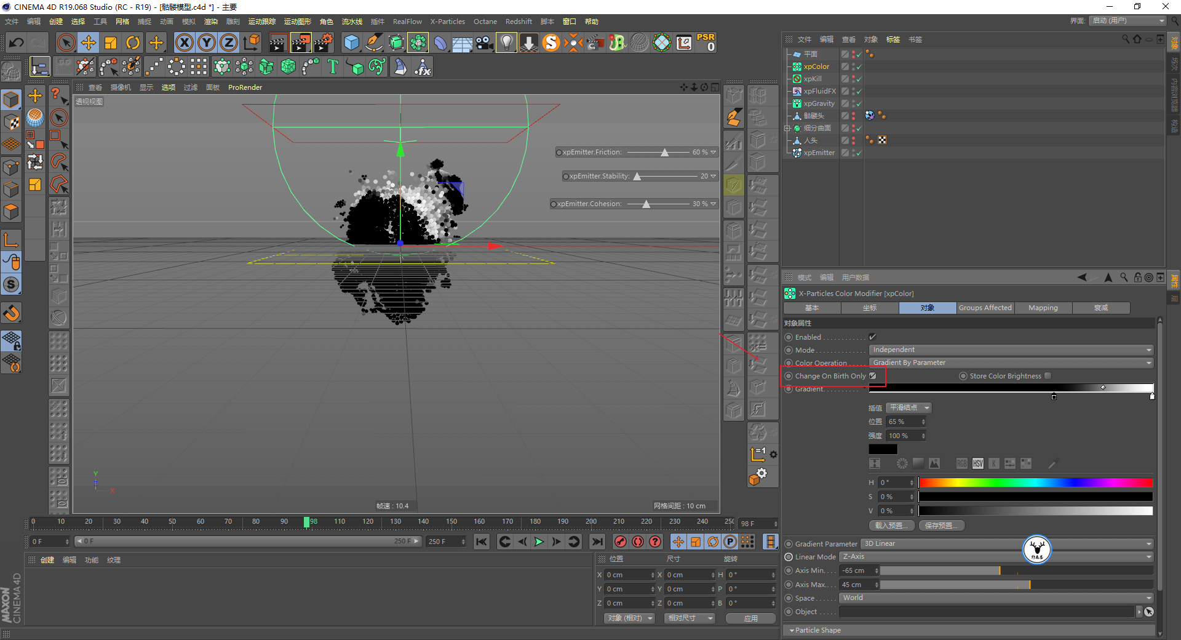
Task: Toggle the Autokeying button
Action: tap(638, 542)
